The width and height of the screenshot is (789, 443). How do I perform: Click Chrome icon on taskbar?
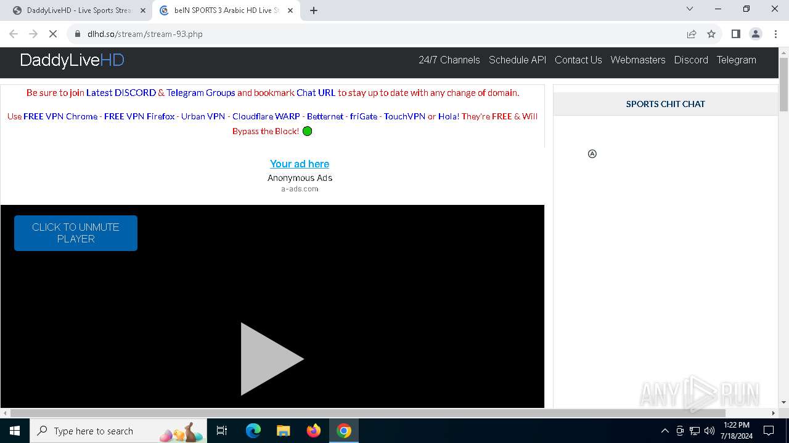[344, 431]
